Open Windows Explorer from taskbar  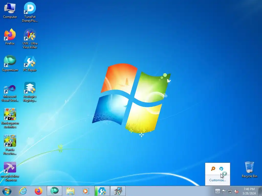click(x=70, y=191)
